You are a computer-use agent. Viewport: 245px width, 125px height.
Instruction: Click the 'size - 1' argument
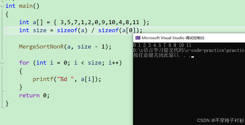(91, 47)
